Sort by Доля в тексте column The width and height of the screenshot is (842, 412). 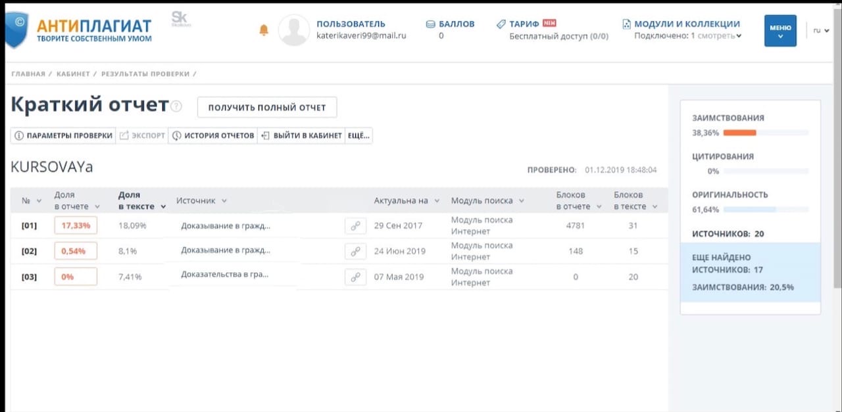click(x=140, y=200)
